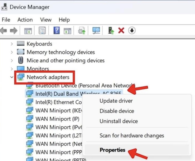Screen dimensions: 195x161
Task: Click the Enable device toolbar icon
Action: tap(111, 31)
